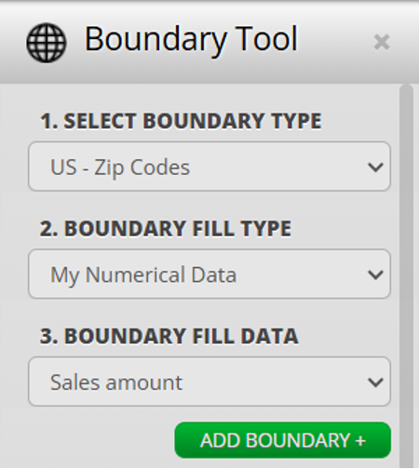This screenshot has height=469, width=419.
Task: Click the globe icon beside Boundary Tool
Action: 47,43
